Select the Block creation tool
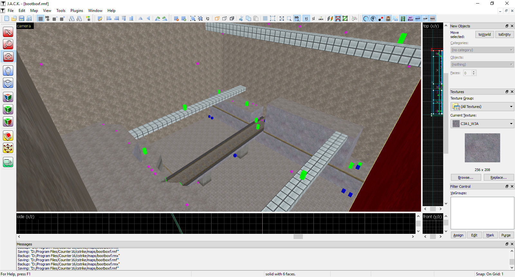The height and width of the screenshot is (277, 515). coord(8,83)
